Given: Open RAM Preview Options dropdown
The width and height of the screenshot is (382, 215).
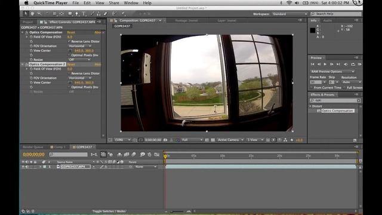Looking at the screenshot, I should tap(332, 72).
